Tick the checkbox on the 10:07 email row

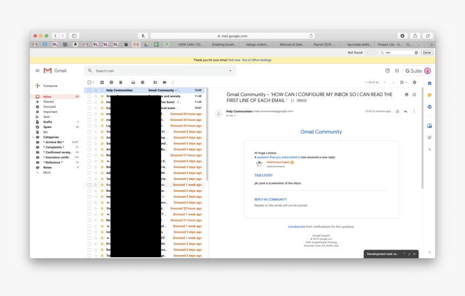pyautogui.click(x=89, y=108)
